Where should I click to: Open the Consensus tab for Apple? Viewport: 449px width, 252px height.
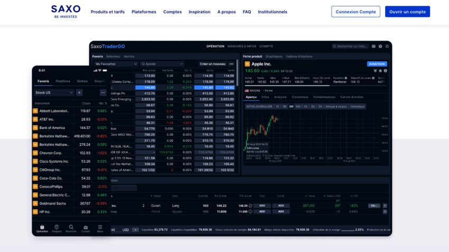[300, 97]
